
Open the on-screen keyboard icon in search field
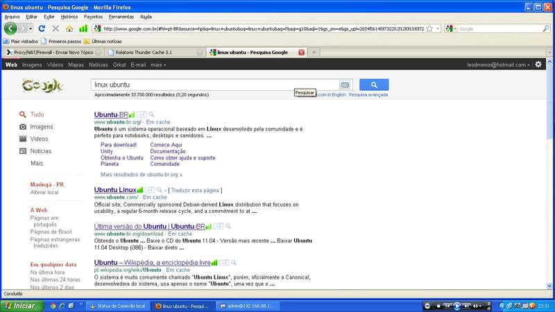tap(345, 85)
